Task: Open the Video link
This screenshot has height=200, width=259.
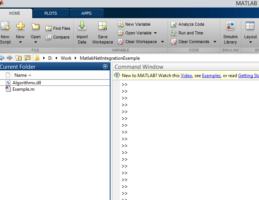Action: (186, 76)
